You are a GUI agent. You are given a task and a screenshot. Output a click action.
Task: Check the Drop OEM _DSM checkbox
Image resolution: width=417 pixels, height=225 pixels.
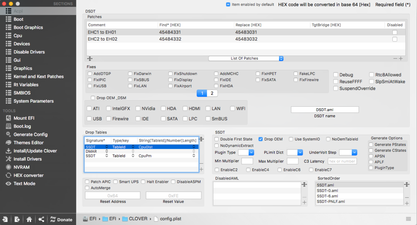[93, 98]
